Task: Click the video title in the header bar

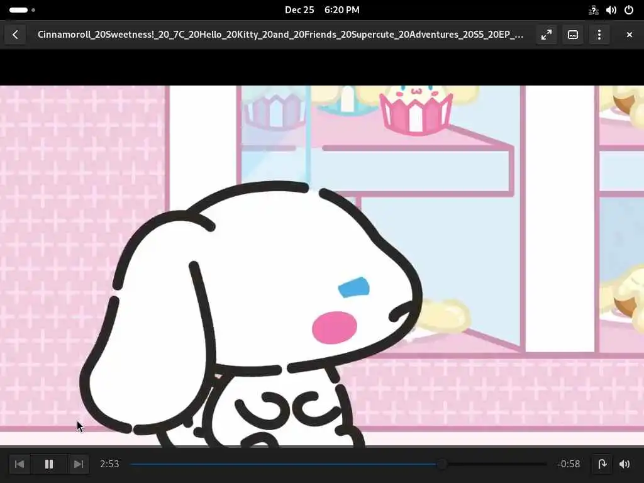Action: (280, 35)
